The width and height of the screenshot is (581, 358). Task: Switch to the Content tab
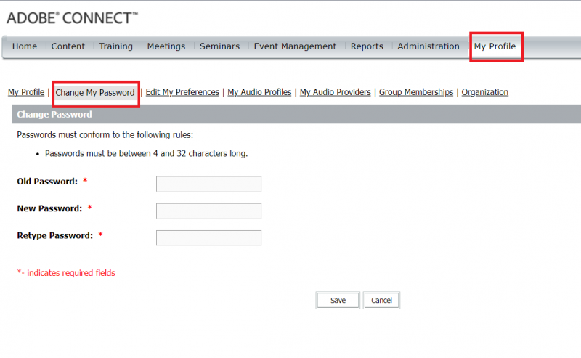pyautogui.click(x=68, y=46)
